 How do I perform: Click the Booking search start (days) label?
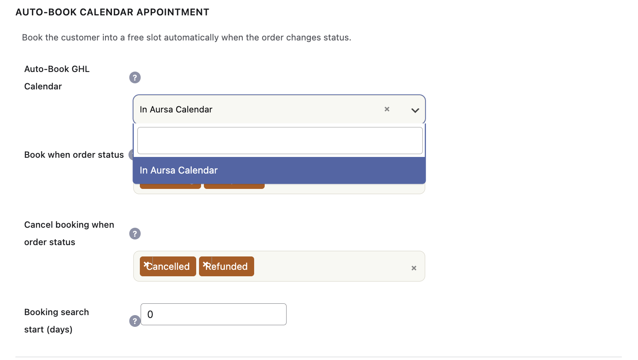[x=57, y=321]
